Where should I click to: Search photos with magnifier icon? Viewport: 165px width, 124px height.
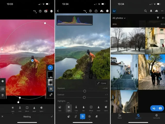tap(145, 11)
